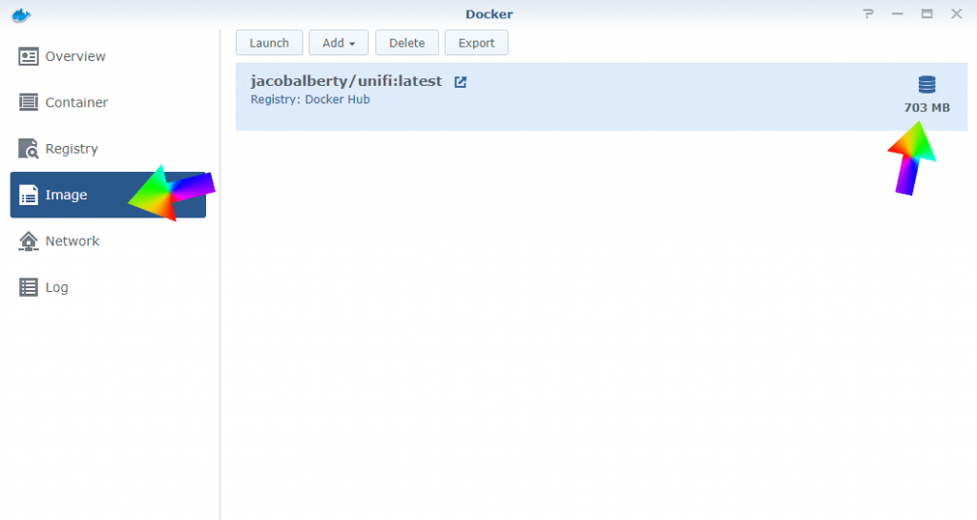Minimize the Docker window
This screenshot has width=977, height=520.
tap(897, 13)
